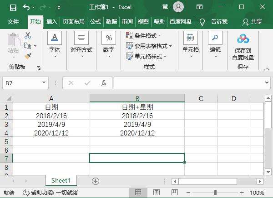Select column A header
The image size is (273, 198).
(x=51, y=98)
